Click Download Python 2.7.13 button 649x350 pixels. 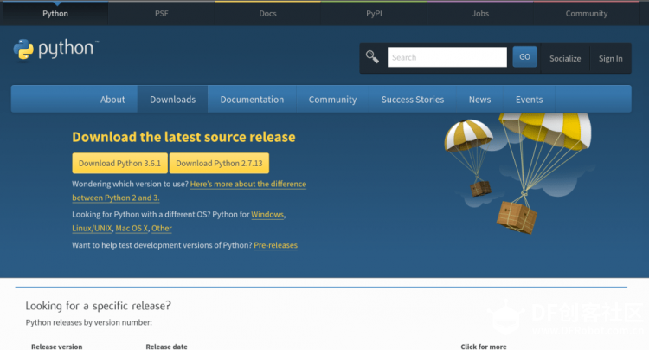coord(219,163)
